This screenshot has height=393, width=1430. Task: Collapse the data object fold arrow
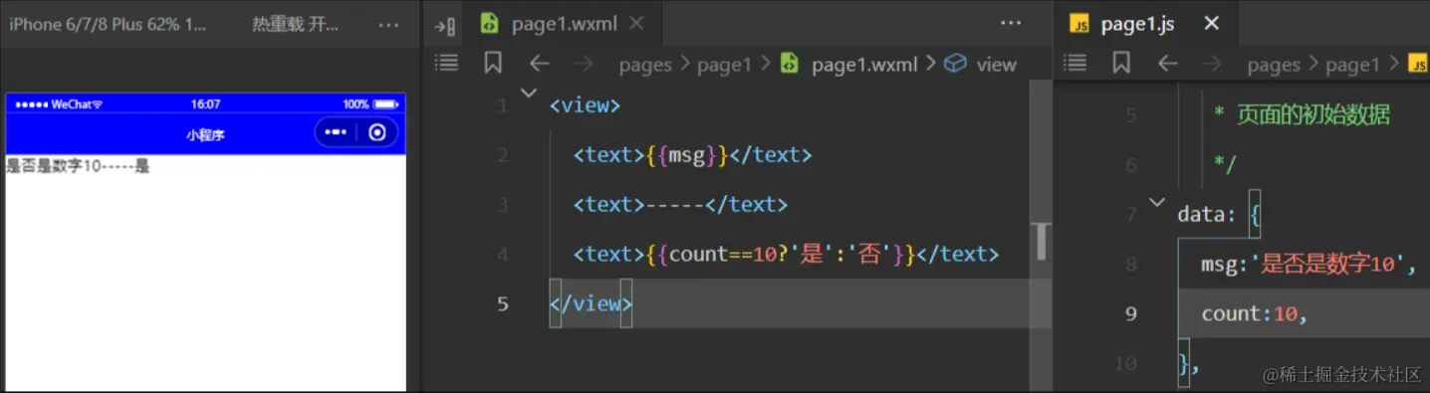click(x=1156, y=202)
